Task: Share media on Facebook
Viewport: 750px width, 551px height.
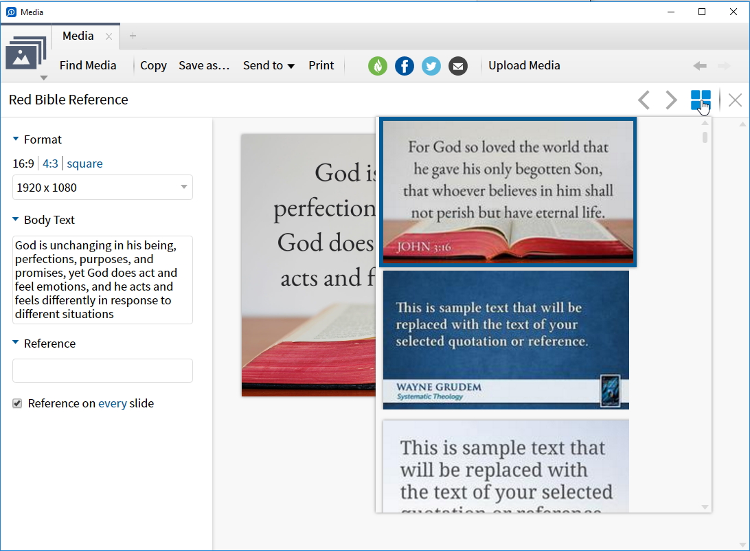Action: pyautogui.click(x=404, y=66)
